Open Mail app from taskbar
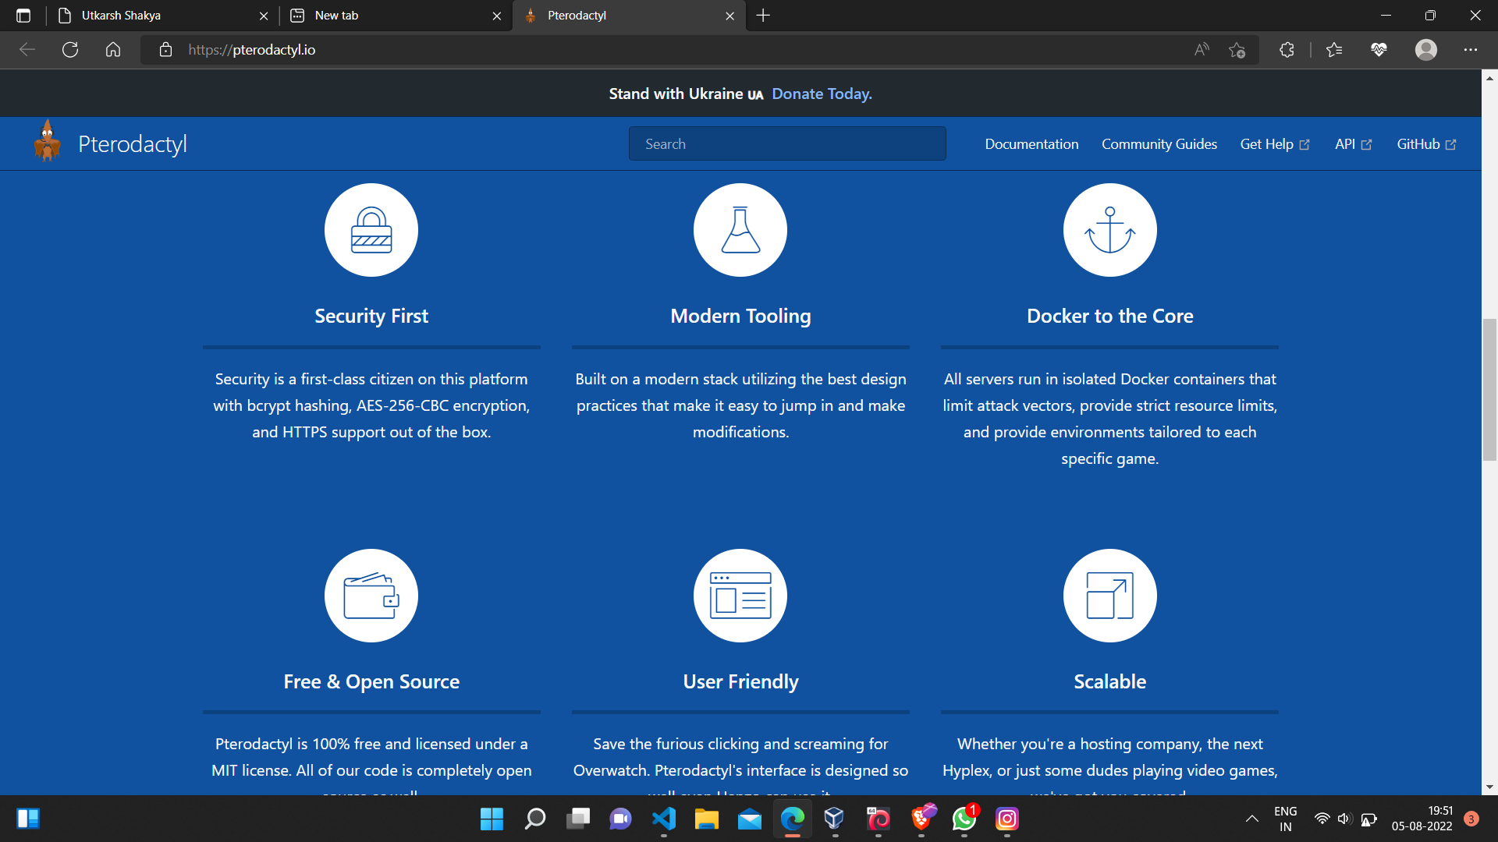1498x842 pixels. [750, 819]
